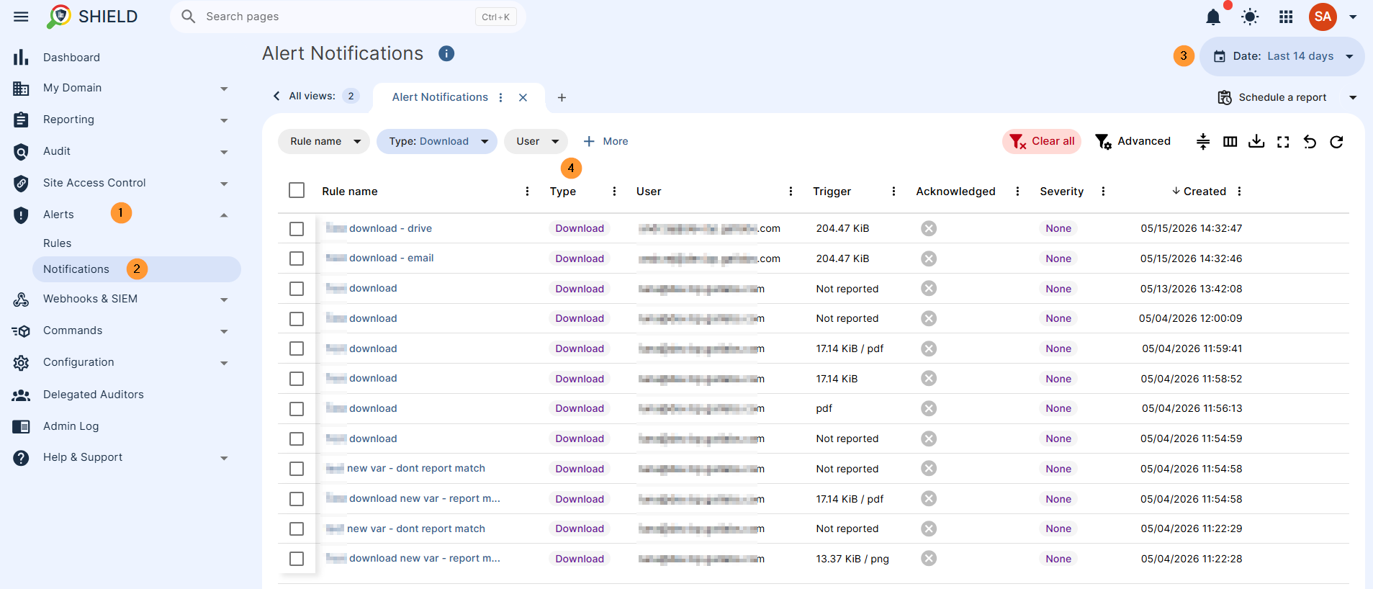Image resolution: width=1373 pixels, height=589 pixels.
Task: Check the row created 05/04/2026 11:58:52
Action: pos(297,379)
